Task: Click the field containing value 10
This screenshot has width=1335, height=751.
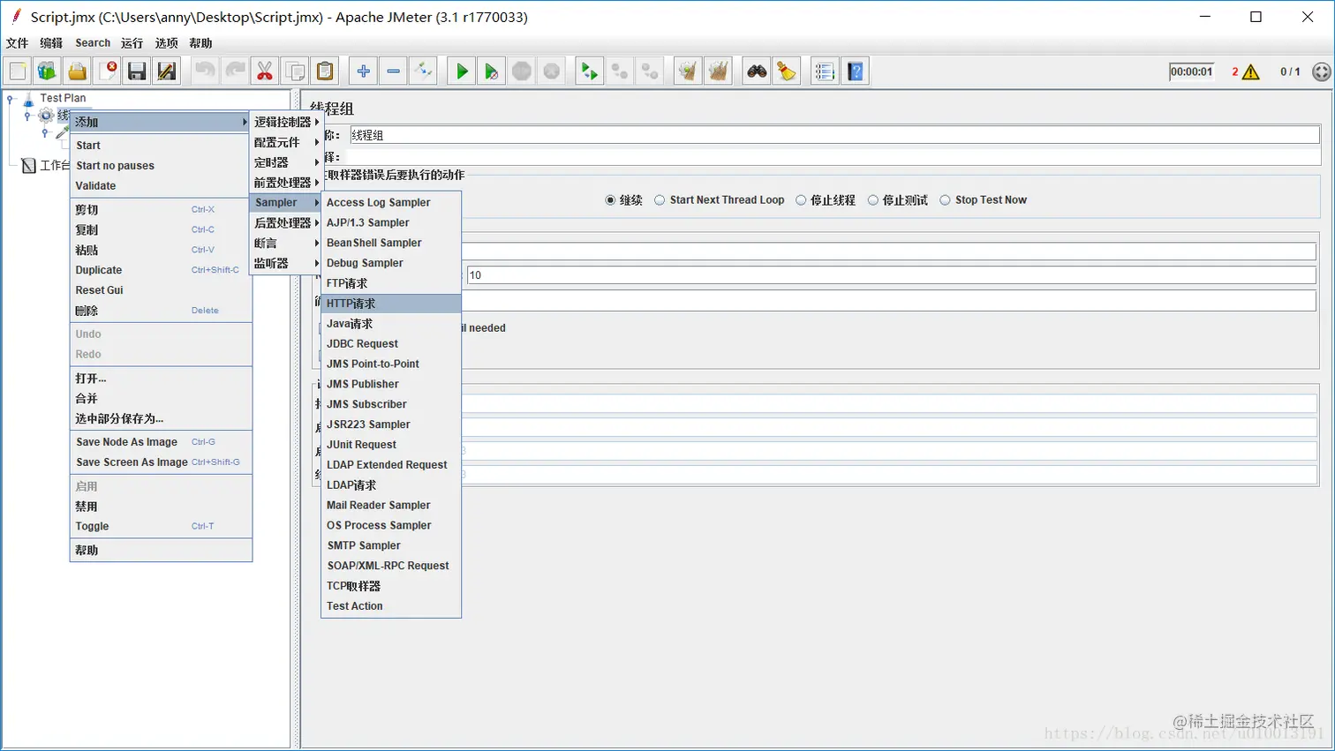Action: (891, 275)
